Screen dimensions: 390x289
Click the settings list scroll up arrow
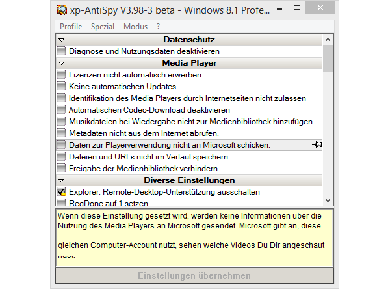328,40
